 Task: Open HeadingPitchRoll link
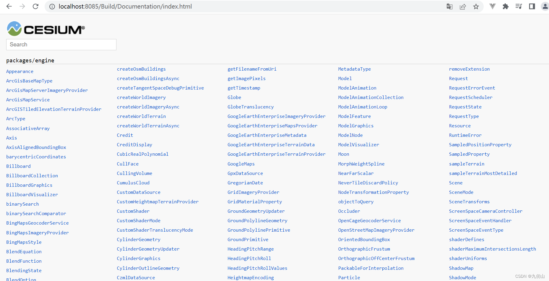click(249, 259)
